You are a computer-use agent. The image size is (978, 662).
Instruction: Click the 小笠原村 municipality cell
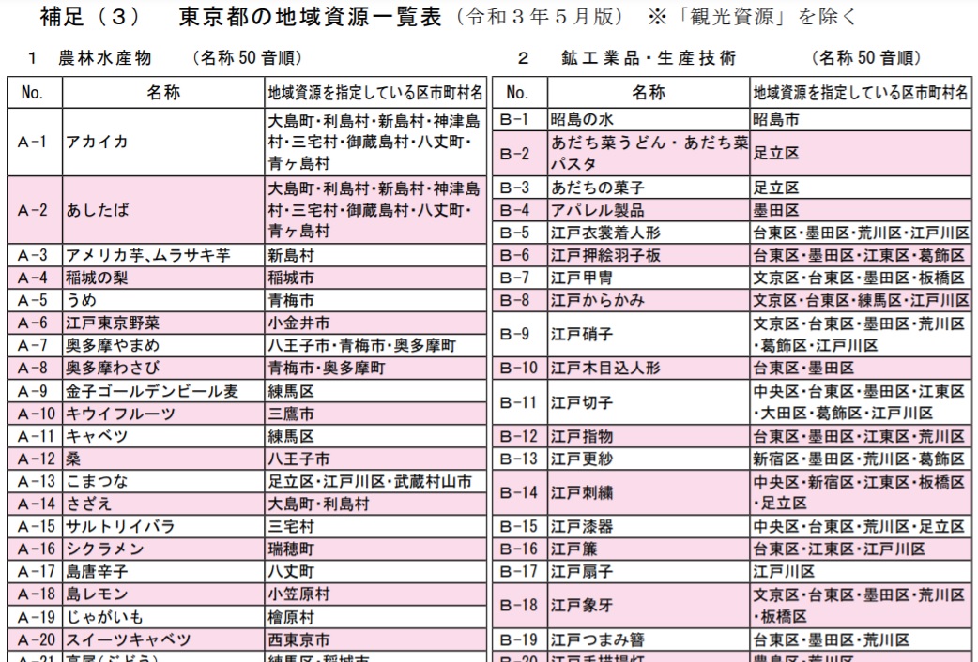(298, 594)
